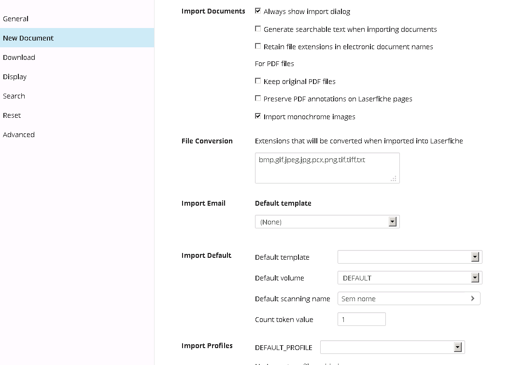524x365 pixels.
Task: Open the General settings tab
Action: pyautogui.click(x=15, y=19)
